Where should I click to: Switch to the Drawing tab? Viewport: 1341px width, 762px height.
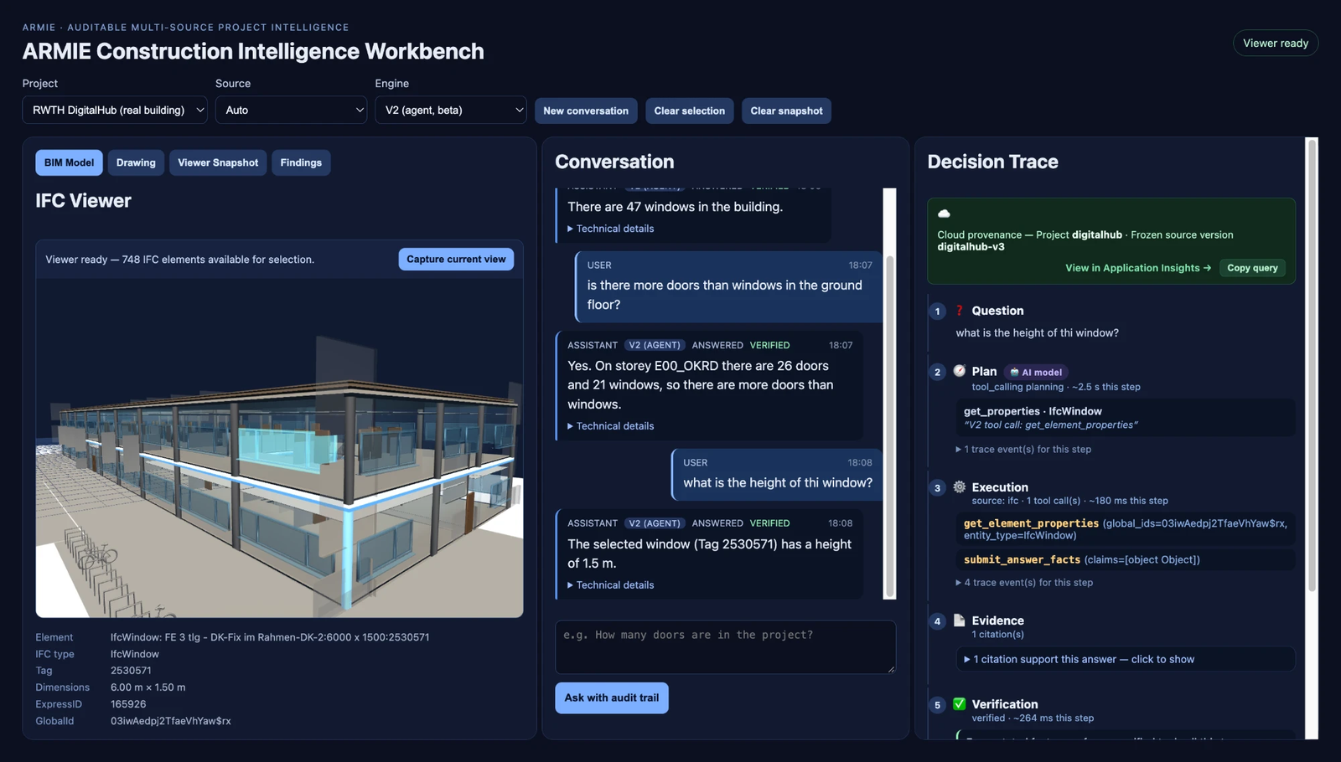136,162
